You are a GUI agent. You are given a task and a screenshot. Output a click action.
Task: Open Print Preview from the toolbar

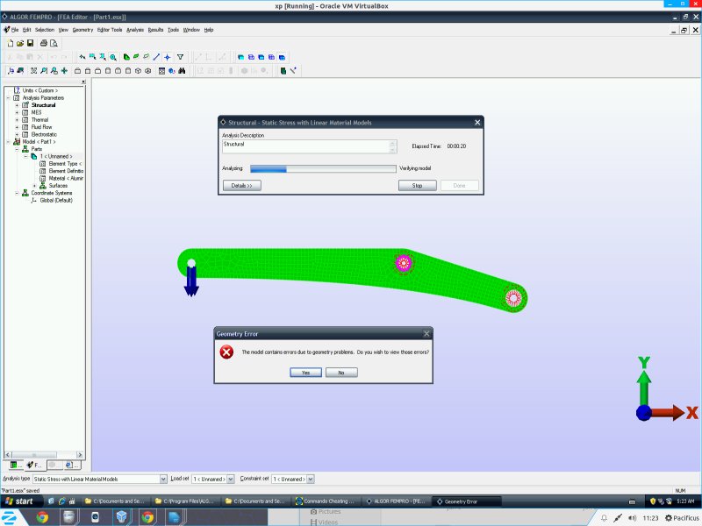click(54, 43)
